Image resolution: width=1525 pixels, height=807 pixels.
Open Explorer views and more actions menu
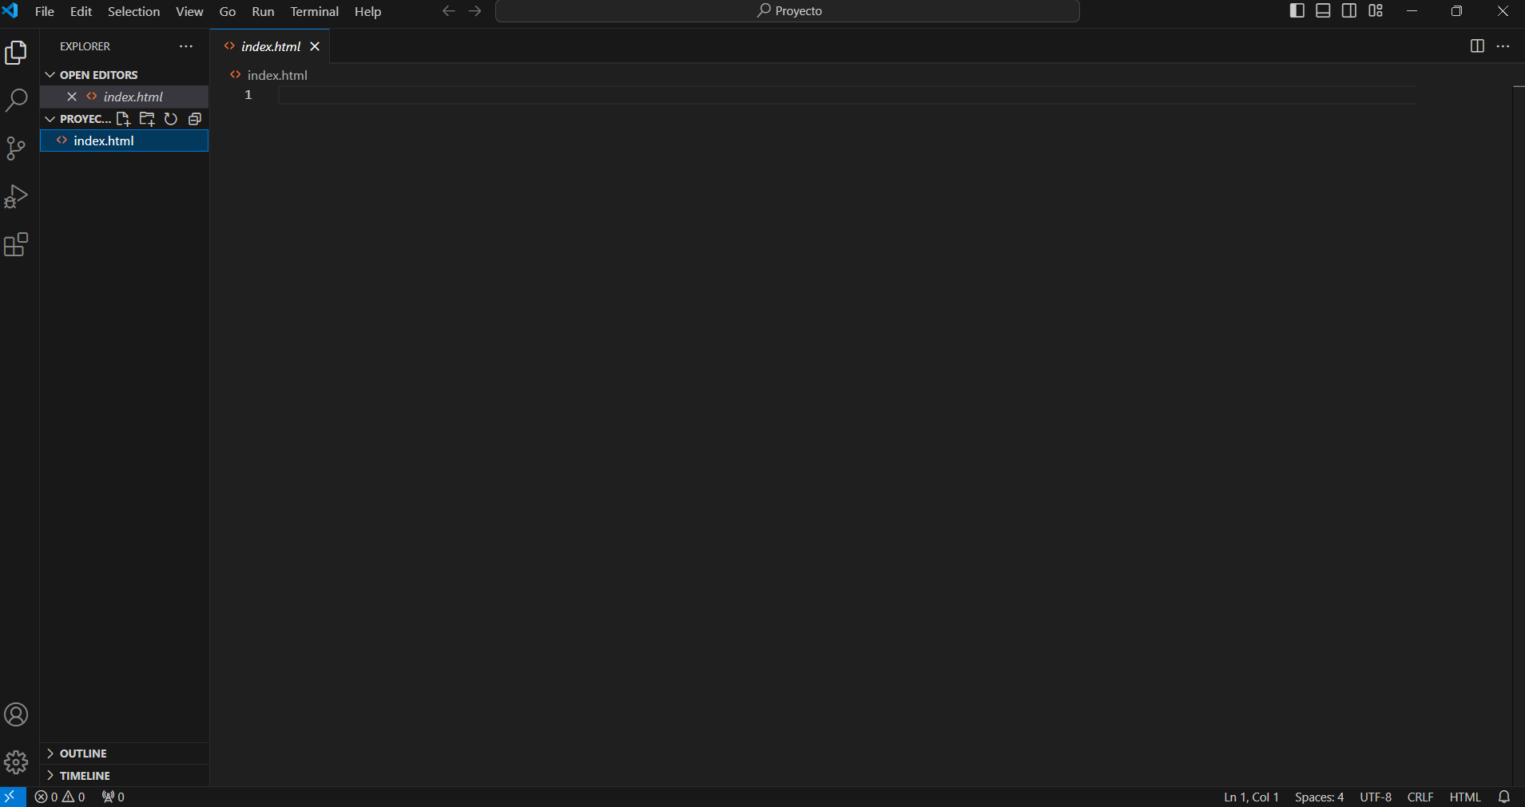[186, 46]
